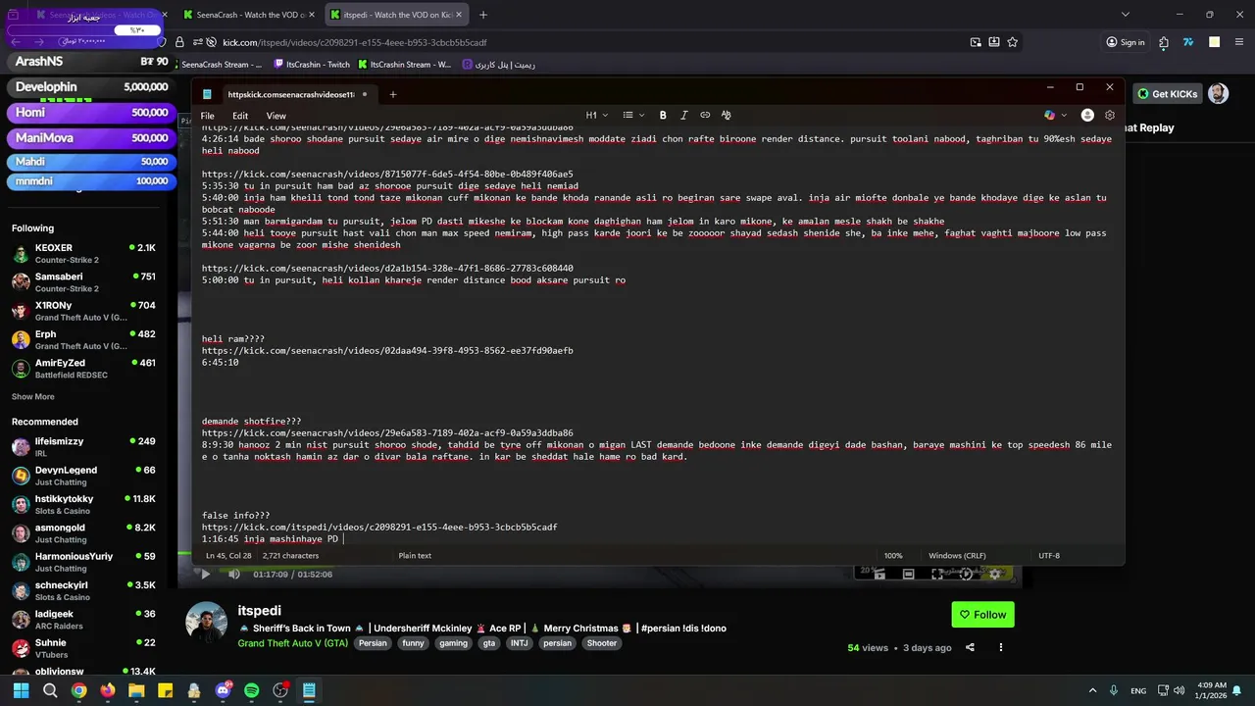Select the Shooter tag
The width and height of the screenshot is (1255, 706).
point(602,643)
